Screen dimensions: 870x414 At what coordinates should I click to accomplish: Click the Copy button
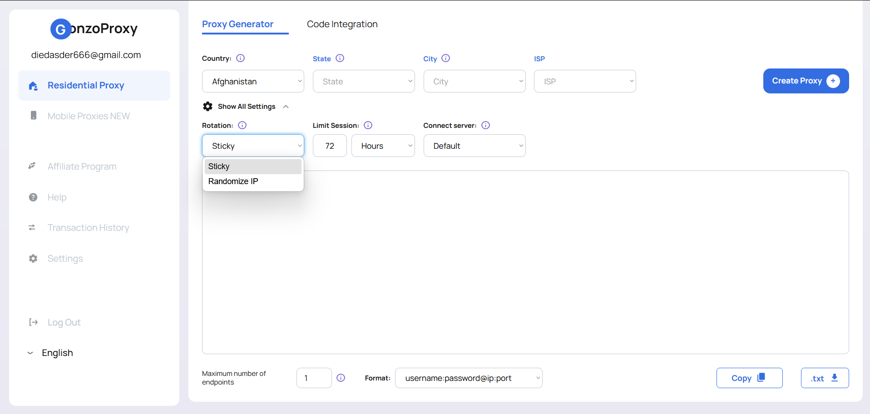(x=749, y=378)
